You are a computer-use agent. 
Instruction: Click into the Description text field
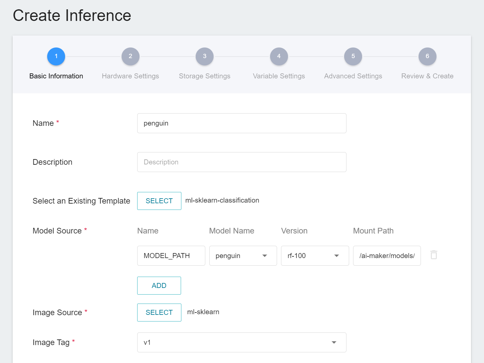pyautogui.click(x=242, y=162)
